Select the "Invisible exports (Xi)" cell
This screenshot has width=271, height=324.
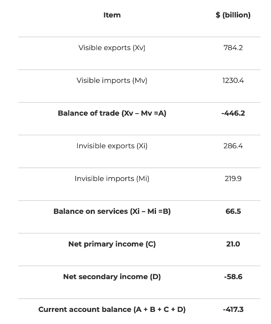[112, 146]
